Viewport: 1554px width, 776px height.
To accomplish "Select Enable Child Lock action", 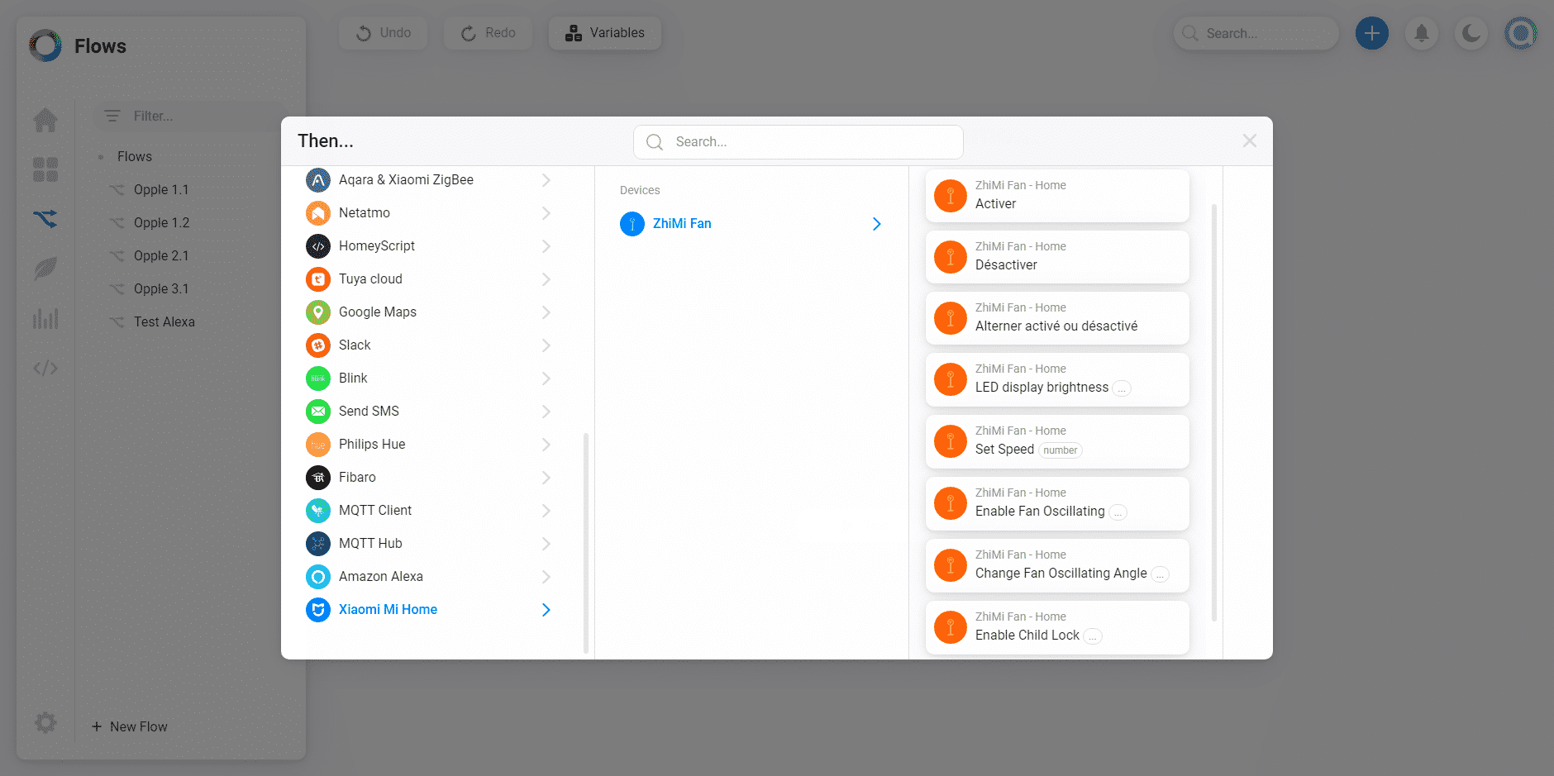I will (x=1057, y=628).
